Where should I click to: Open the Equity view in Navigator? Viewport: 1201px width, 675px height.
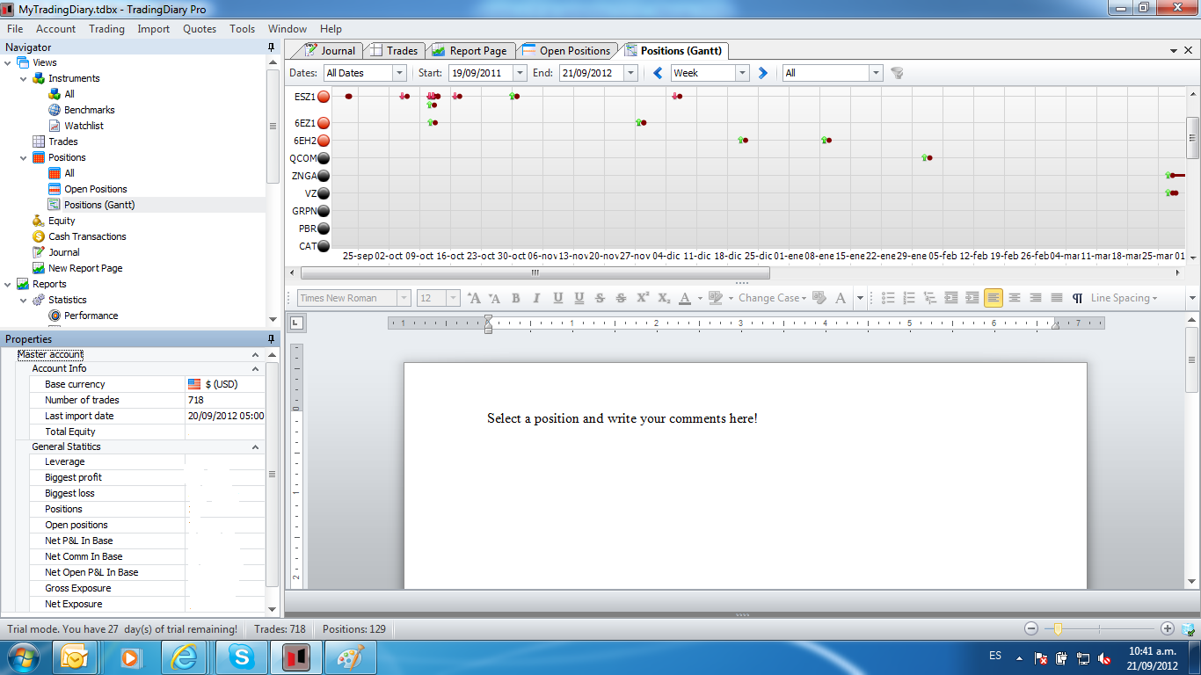[62, 221]
